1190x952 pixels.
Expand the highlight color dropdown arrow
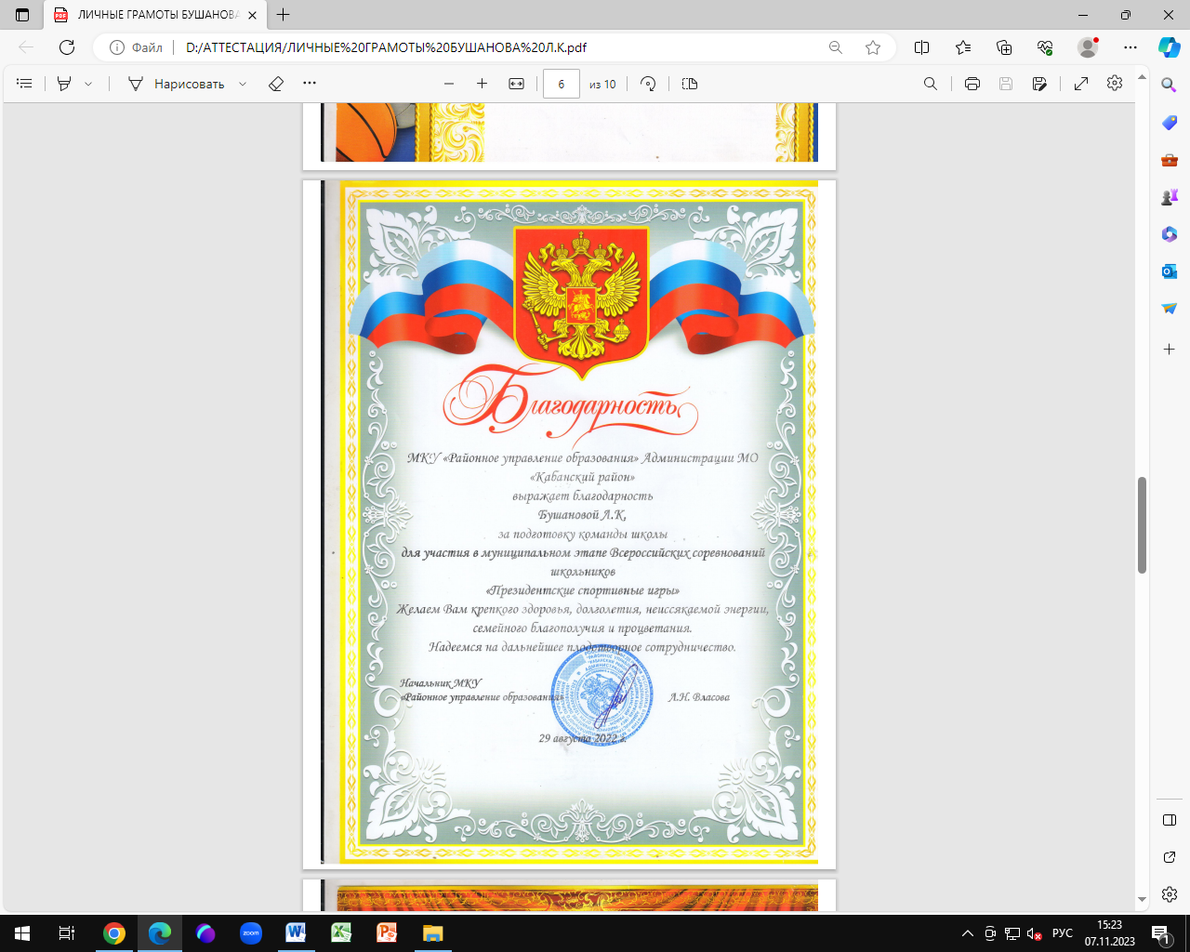coord(88,84)
